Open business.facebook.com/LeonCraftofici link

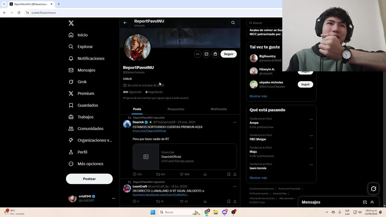(161, 195)
